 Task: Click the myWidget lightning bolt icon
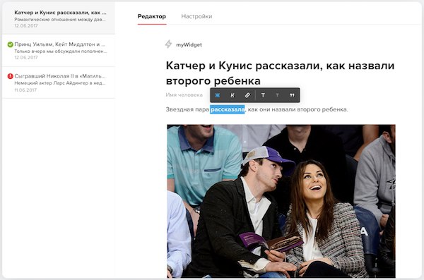coord(168,44)
